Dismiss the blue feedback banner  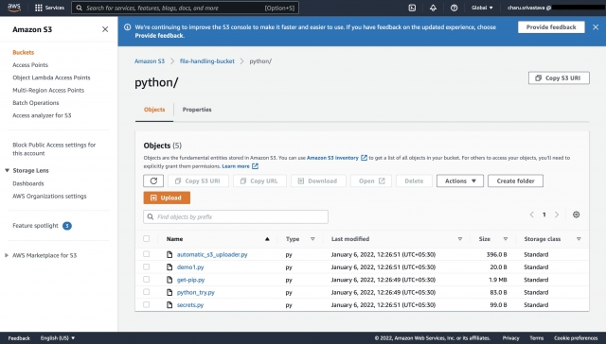point(596,27)
